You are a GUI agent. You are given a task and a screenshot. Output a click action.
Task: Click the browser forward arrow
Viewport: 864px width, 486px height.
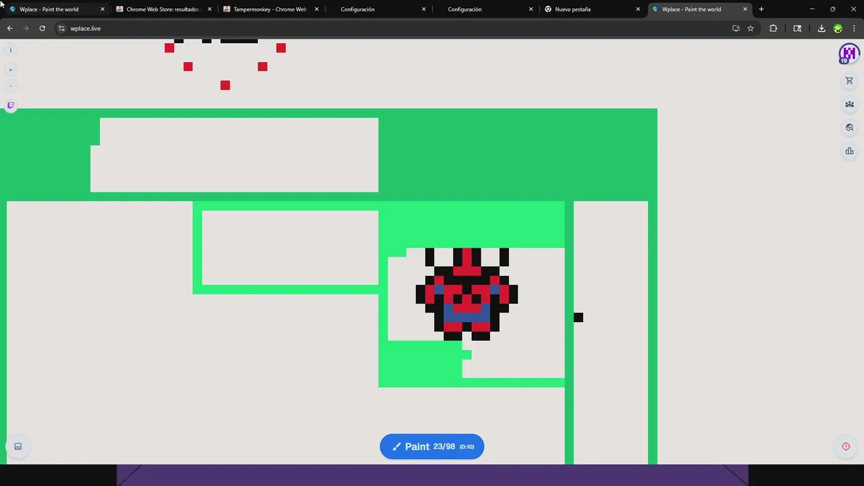[x=26, y=28]
